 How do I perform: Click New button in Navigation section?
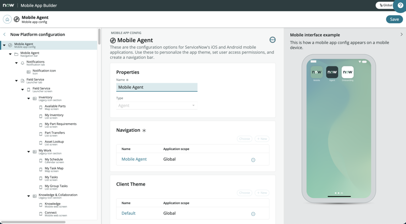point(262,139)
